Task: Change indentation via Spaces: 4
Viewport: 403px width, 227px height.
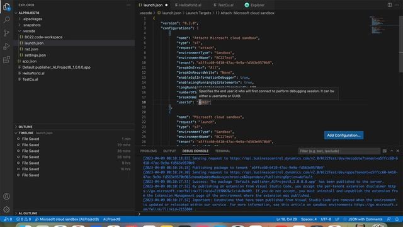Action: (309, 219)
